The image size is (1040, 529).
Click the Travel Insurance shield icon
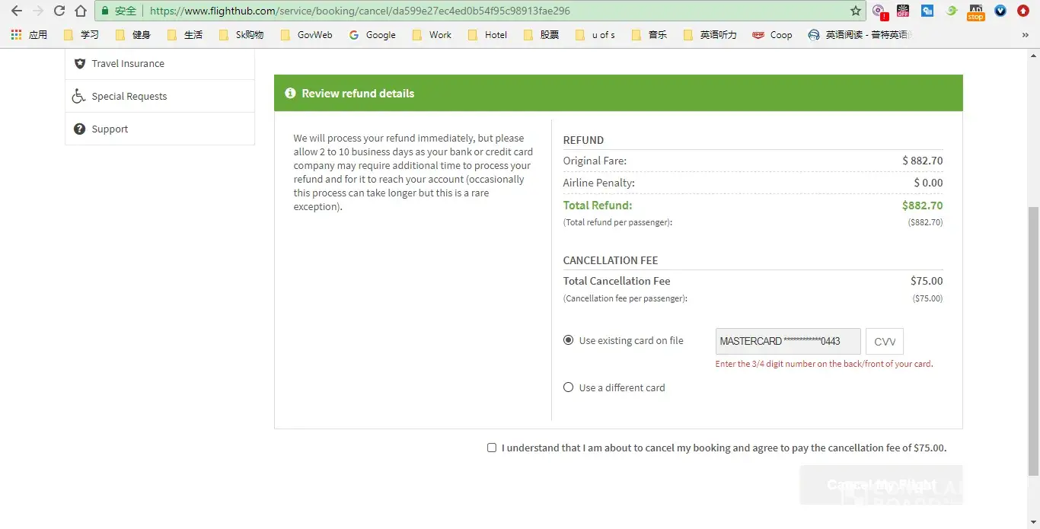[x=79, y=63]
